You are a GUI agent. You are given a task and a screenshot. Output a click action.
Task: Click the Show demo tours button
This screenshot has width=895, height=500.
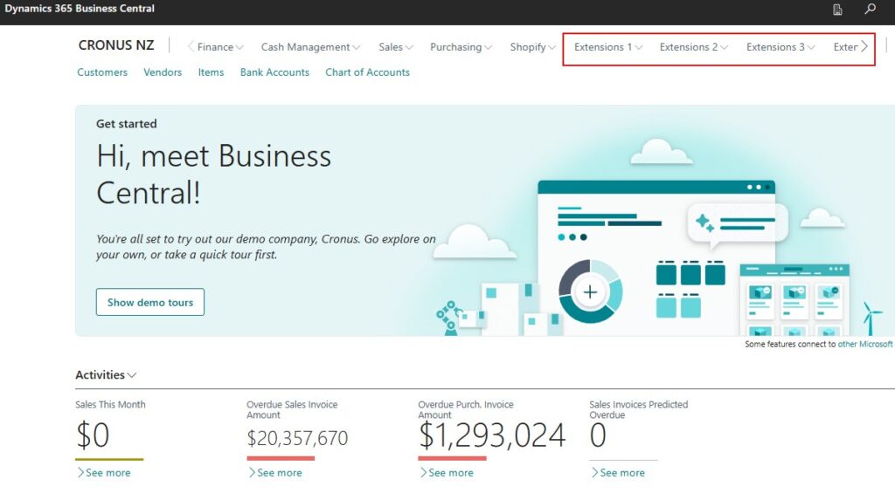pyautogui.click(x=150, y=302)
